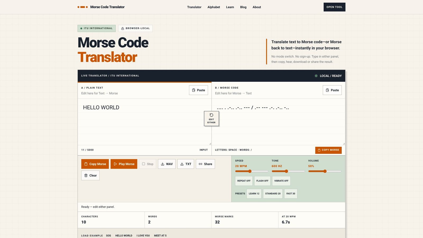
Task: Download the WAV audio file
Action: [167, 164]
